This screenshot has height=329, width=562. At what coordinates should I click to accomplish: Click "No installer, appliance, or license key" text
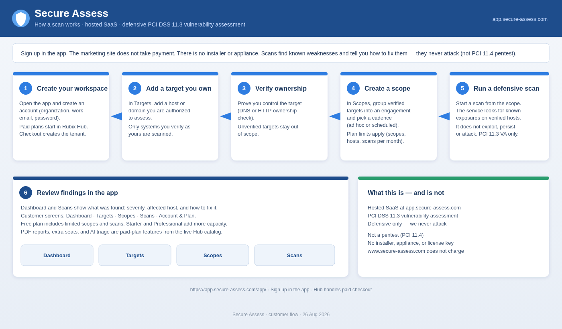(x=411, y=243)
